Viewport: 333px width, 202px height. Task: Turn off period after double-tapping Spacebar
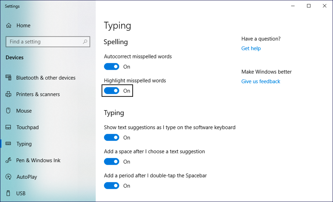[111, 185]
